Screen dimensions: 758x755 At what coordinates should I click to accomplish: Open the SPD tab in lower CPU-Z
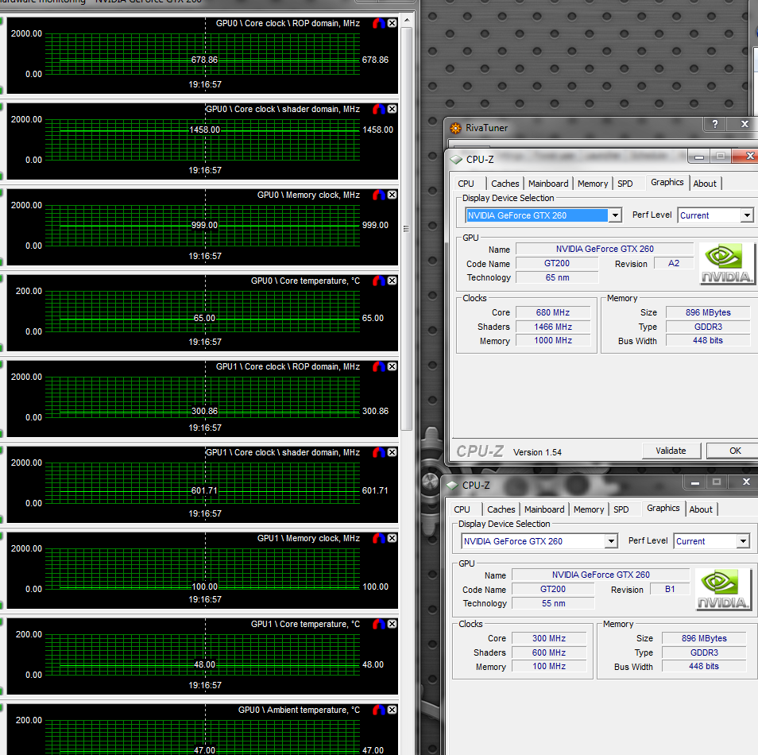click(621, 509)
